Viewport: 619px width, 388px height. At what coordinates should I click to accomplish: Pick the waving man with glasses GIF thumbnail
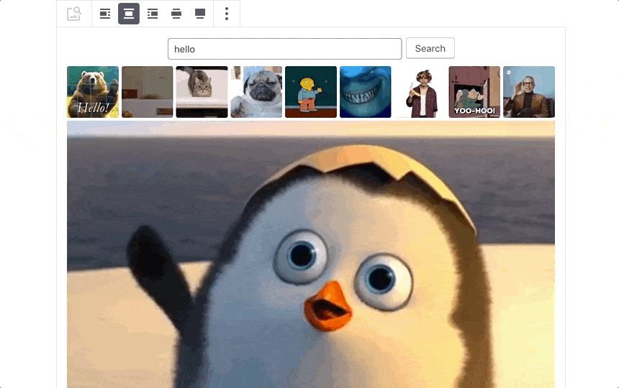coord(528,92)
